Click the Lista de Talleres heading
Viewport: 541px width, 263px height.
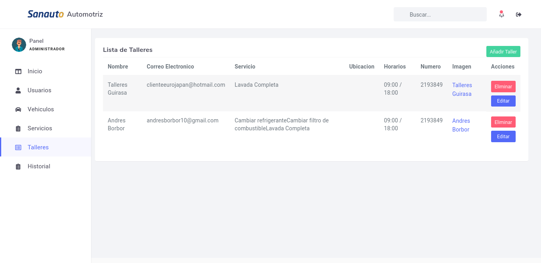coord(128,50)
